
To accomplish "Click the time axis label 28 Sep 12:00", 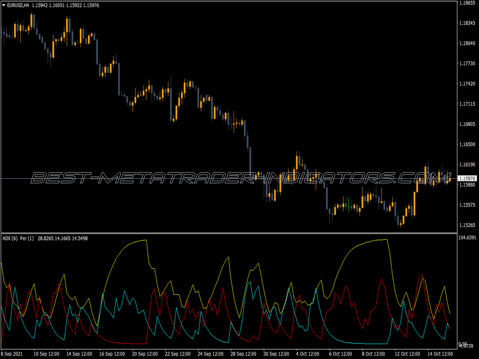I will tap(243, 354).
